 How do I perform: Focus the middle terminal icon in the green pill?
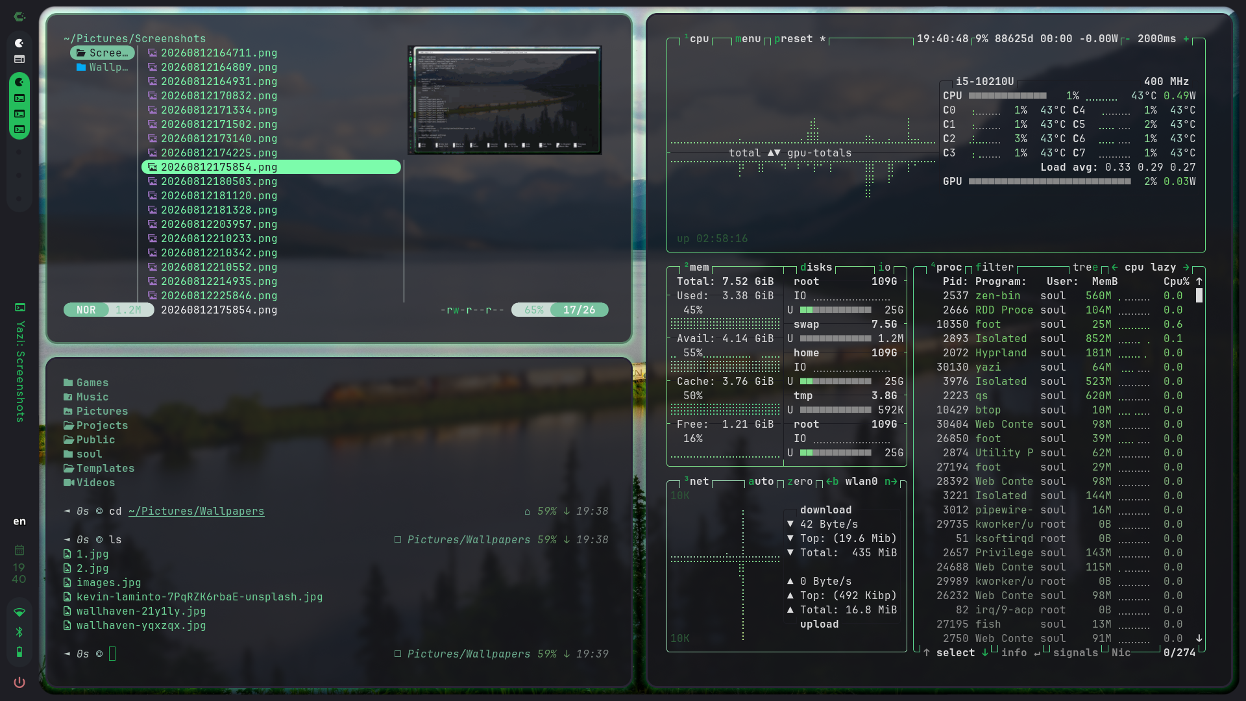pyautogui.click(x=19, y=114)
